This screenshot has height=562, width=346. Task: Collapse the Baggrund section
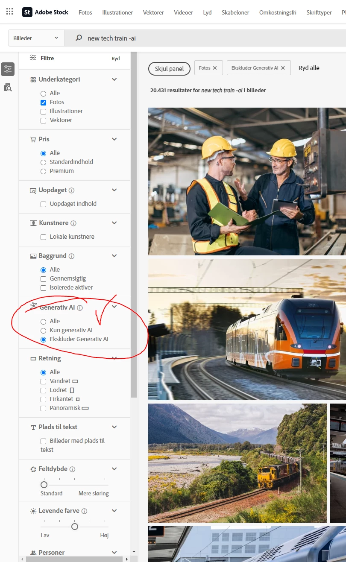(x=114, y=256)
